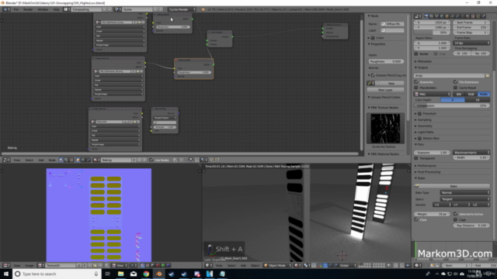Select compositing nodes tree type icon
Screen dimensions: 497x279
click(66, 160)
